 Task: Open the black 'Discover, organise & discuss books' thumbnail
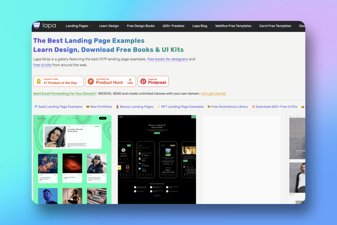pos(157,159)
